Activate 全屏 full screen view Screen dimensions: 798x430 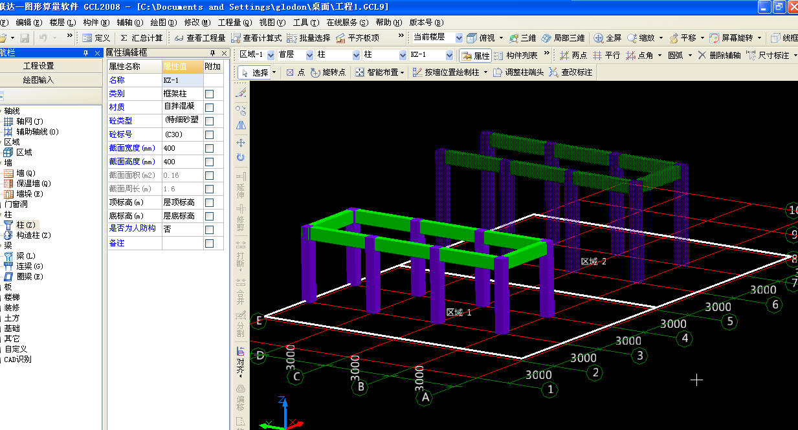click(x=608, y=38)
